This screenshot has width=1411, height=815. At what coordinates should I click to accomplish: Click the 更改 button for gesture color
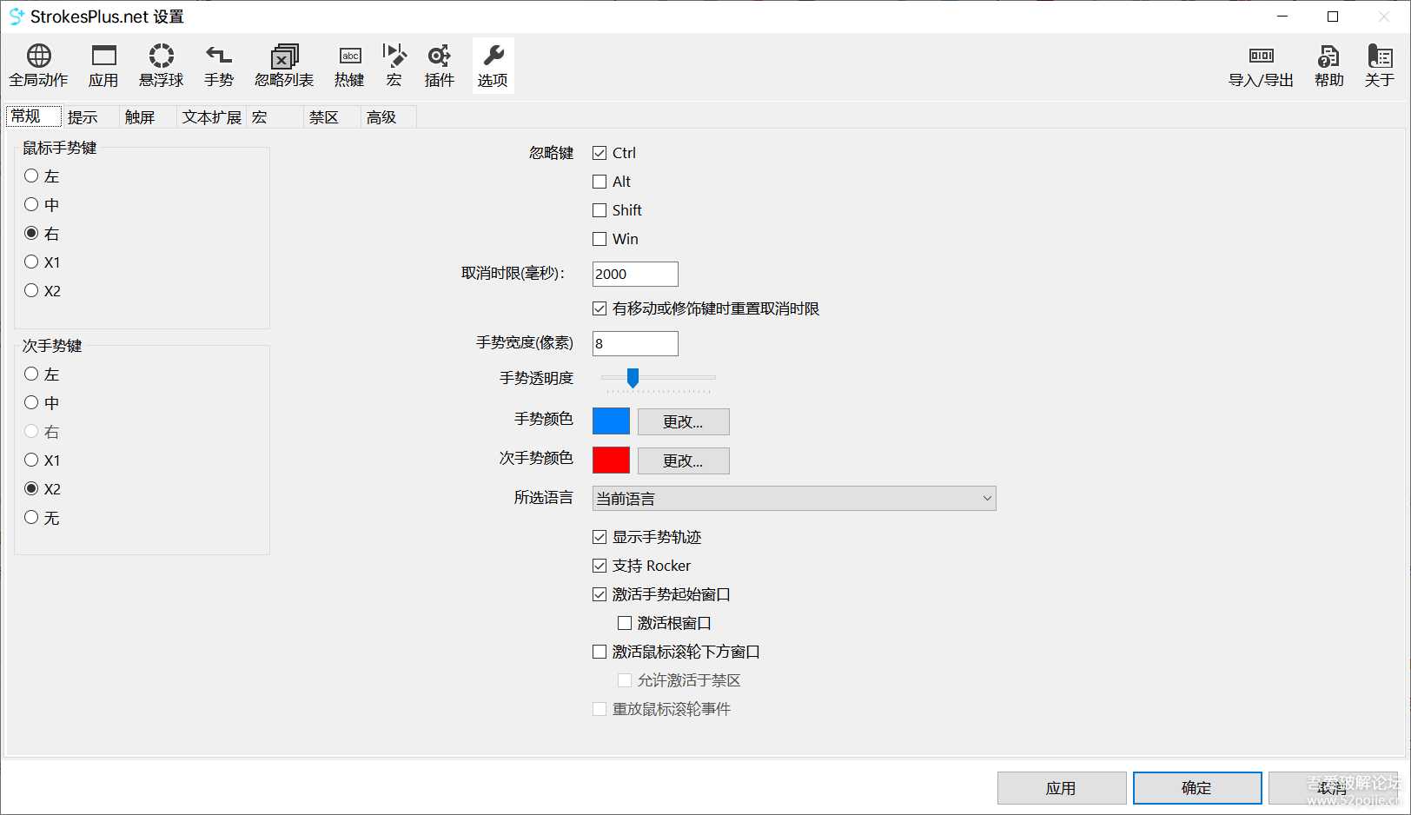click(683, 421)
